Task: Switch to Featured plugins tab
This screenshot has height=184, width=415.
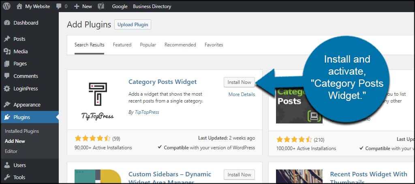Action: (122, 45)
